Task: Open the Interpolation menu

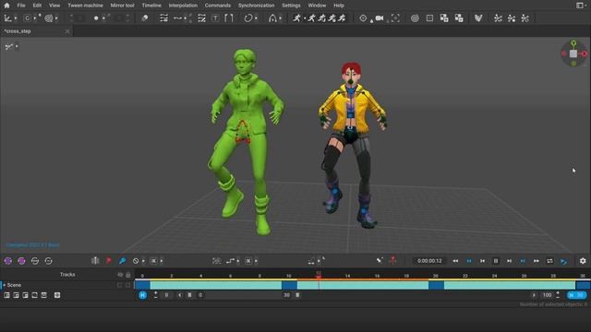Action: 183,6
